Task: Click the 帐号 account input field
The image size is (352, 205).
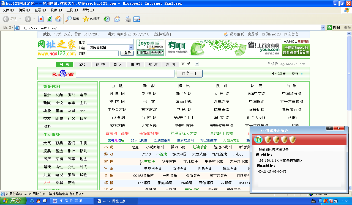Action: [x=110, y=42]
